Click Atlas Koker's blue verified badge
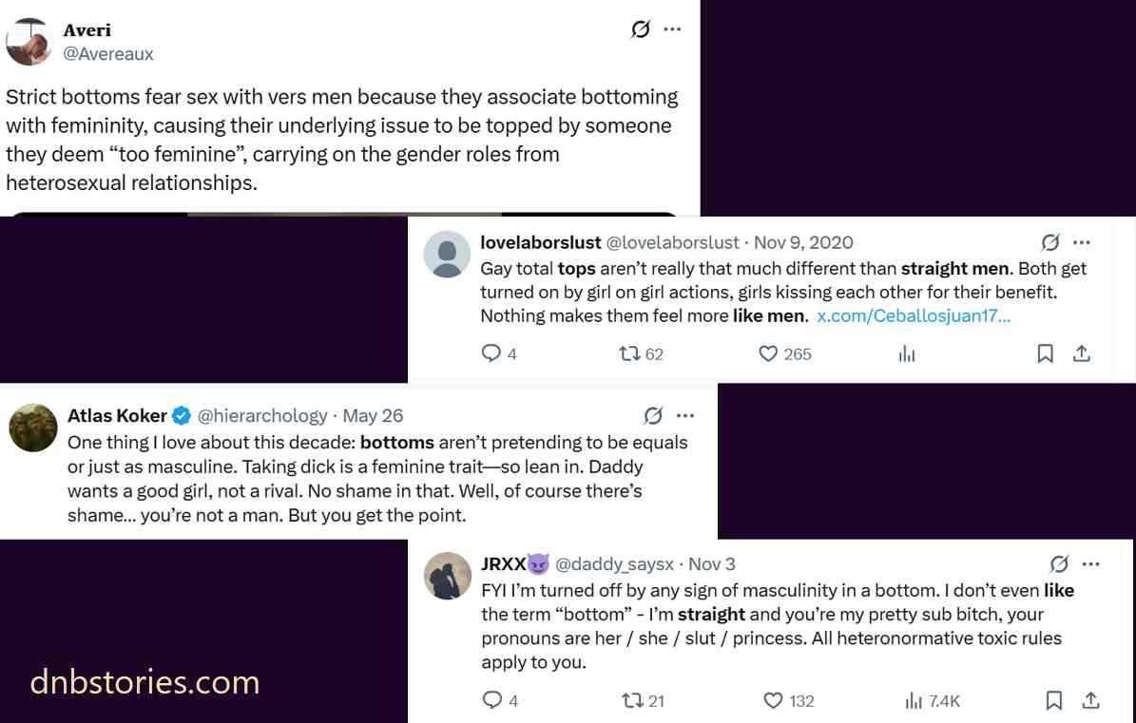The image size is (1136, 723). [181, 415]
